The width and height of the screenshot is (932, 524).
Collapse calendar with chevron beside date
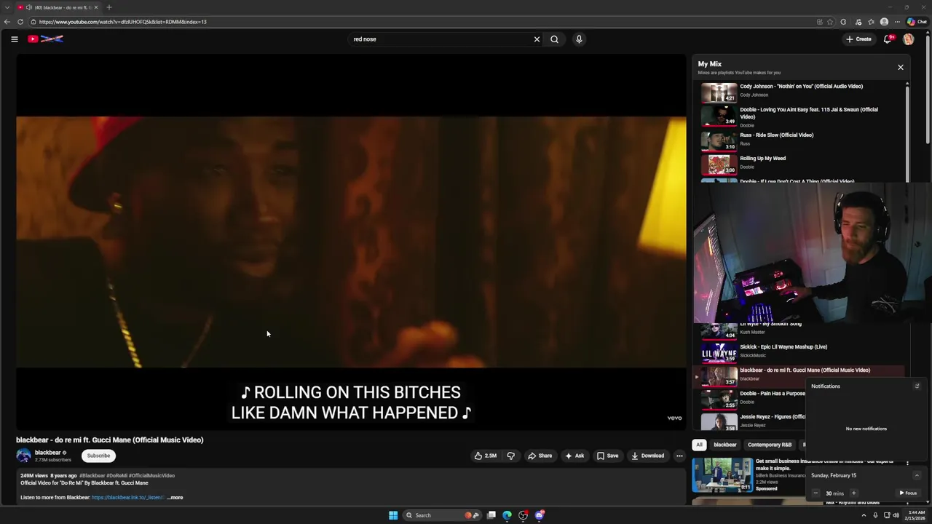click(x=917, y=475)
